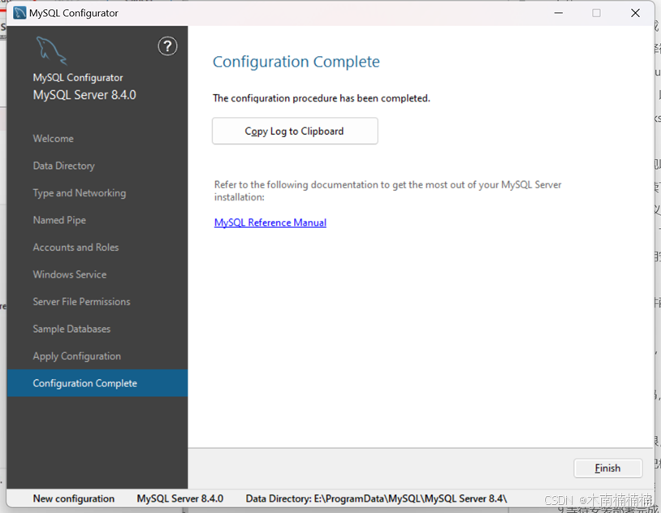Click the Data Directory path in status bar

click(x=377, y=498)
